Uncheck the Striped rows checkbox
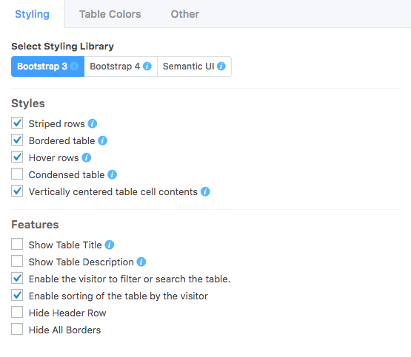This screenshot has width=411, height=357. [17, 123]
